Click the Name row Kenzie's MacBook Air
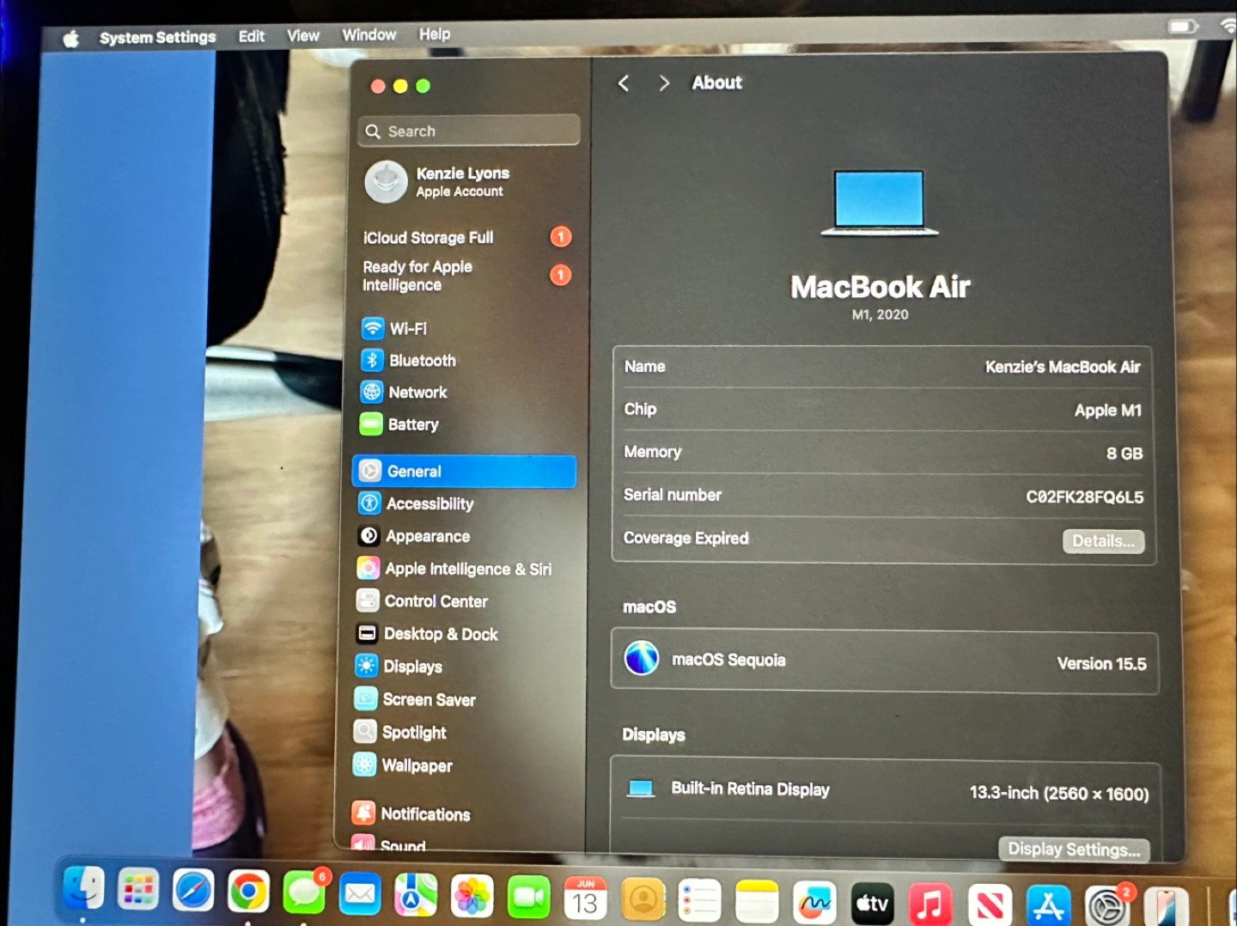The width and height of the screenshot is (1237, 926). 883,367
